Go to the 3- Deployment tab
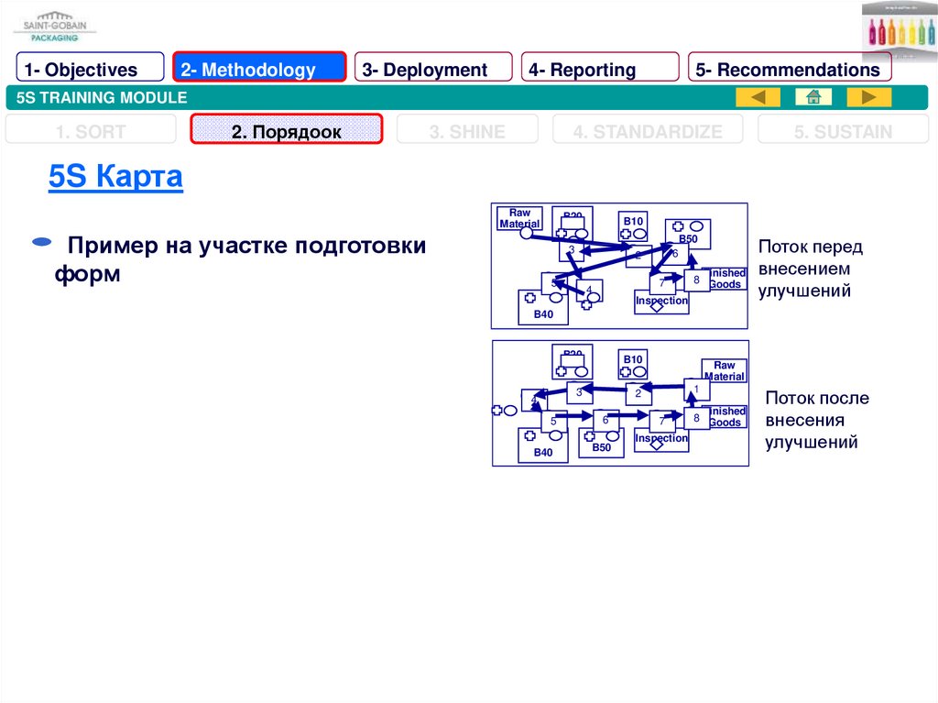 [433, 70]
